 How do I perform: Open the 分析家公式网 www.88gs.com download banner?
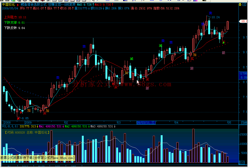pyautogui.click(x=37, y=158)
